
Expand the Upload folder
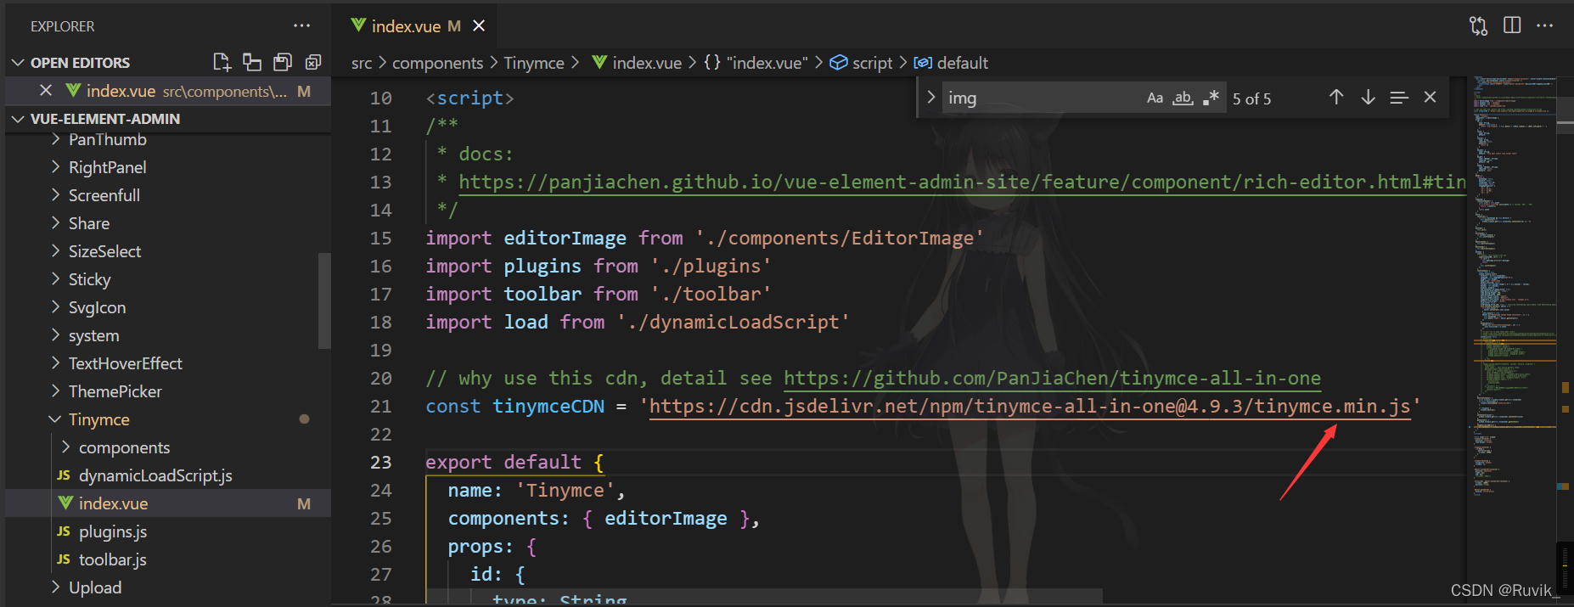[56, 587]
